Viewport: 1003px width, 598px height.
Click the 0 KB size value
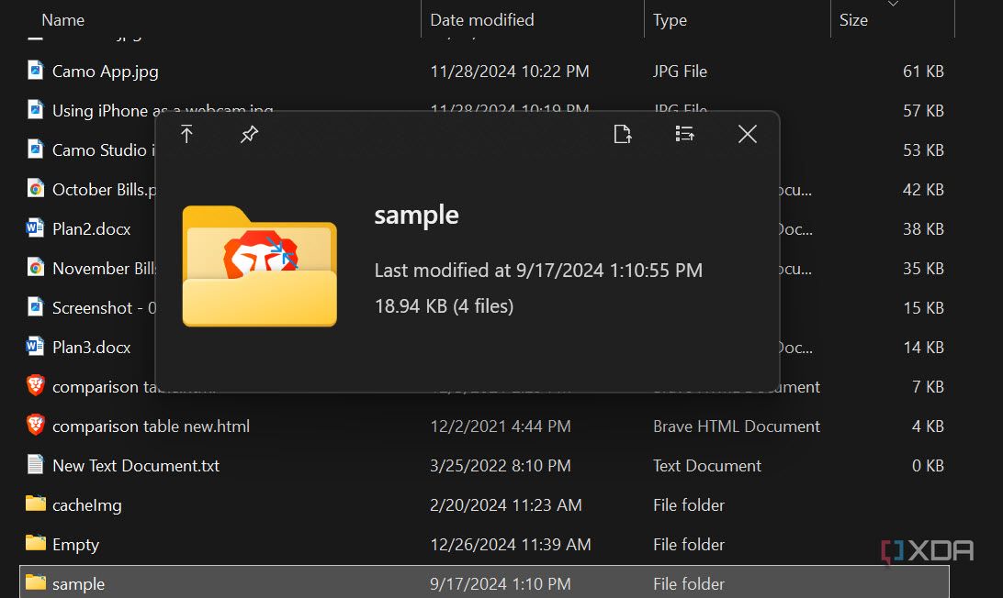[x=928, y=466]
